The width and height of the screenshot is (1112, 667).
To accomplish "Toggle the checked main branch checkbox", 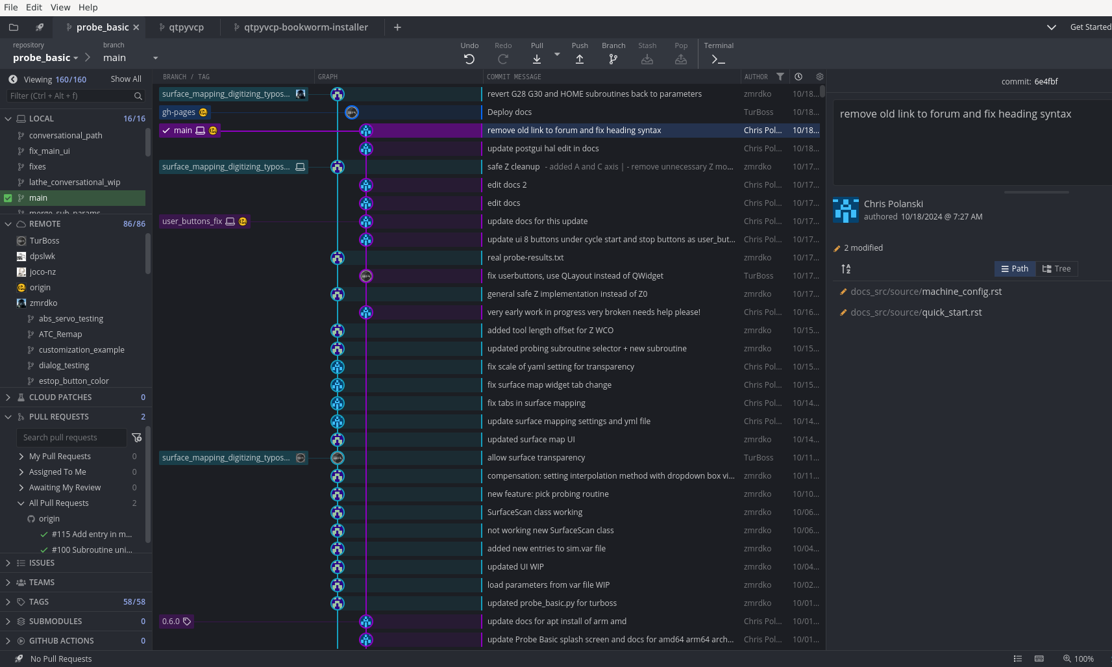I will pos(8,198).
